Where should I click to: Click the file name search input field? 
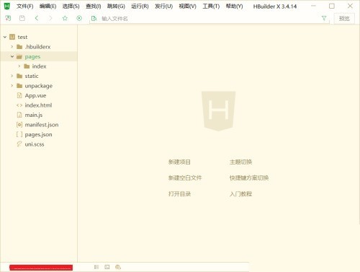[209, 19]
